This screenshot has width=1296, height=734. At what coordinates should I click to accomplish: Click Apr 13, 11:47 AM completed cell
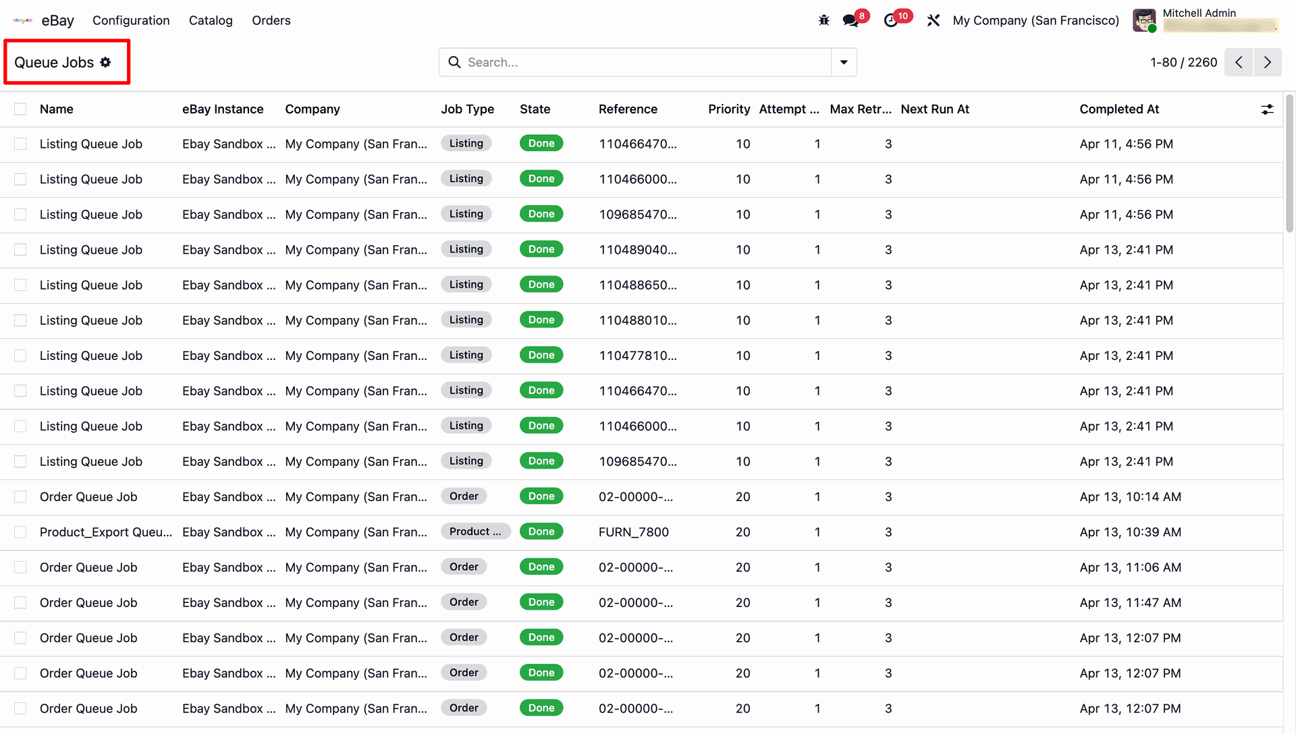[x=1131, y=603]
